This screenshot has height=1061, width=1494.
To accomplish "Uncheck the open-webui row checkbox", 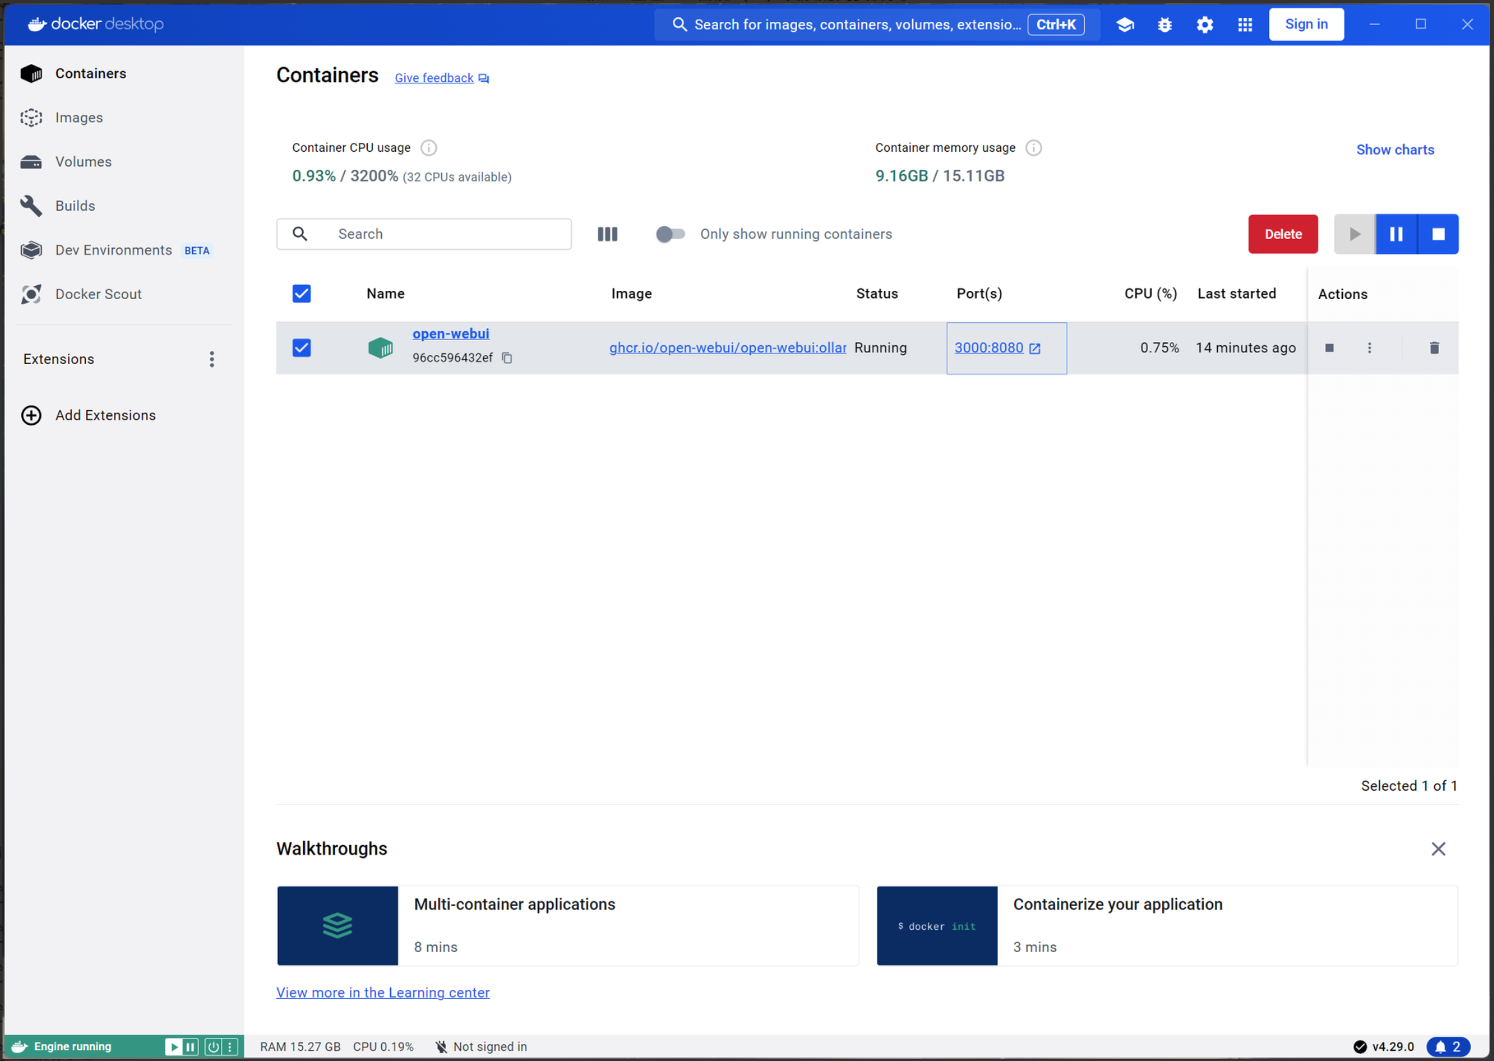I will click(301, 347).
